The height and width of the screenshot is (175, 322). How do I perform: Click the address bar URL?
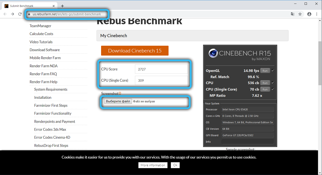click(67, 14)
